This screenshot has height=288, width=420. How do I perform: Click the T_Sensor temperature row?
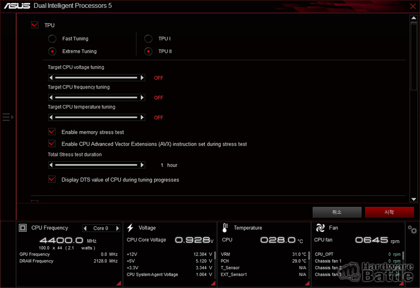coord(264,268)
